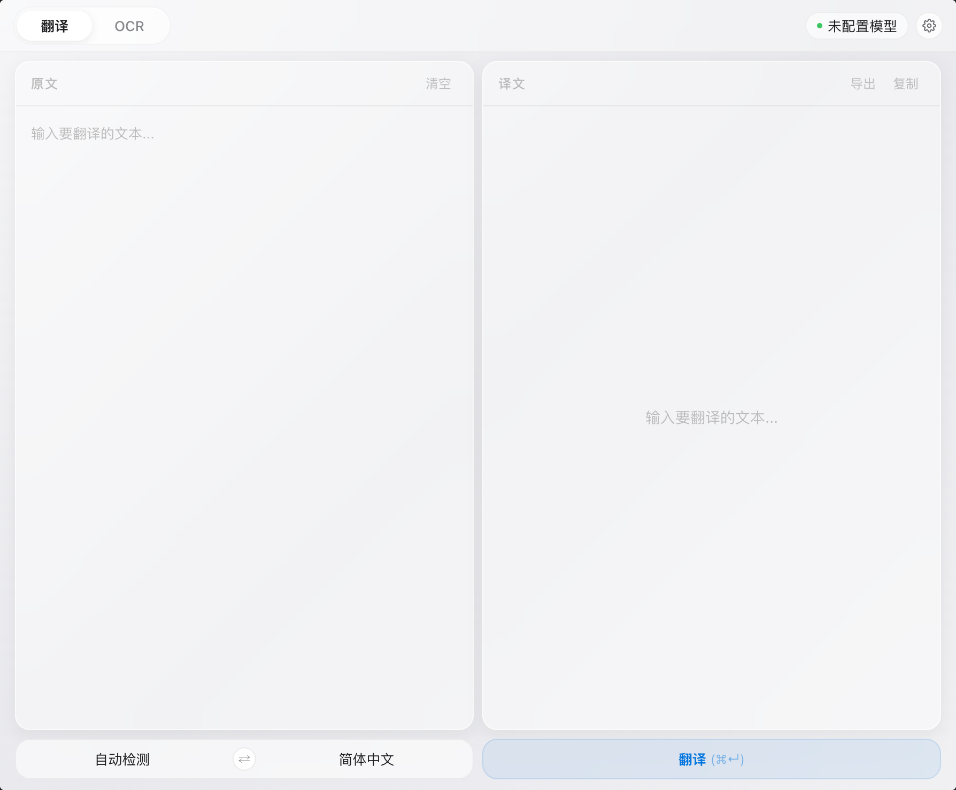Focus the source text input area
Viewport: 956px width, 790px height.
(x=244, y=417)
